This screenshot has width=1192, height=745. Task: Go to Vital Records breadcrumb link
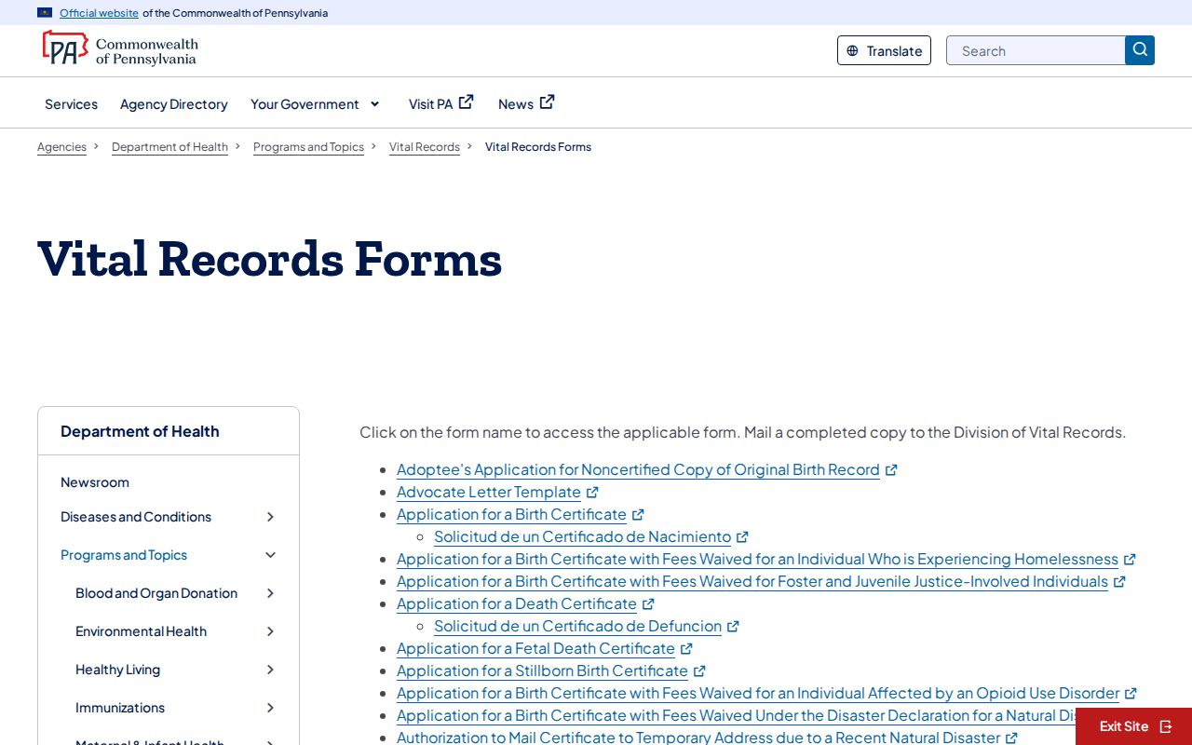pyautogui.click(x=425, y=147)
